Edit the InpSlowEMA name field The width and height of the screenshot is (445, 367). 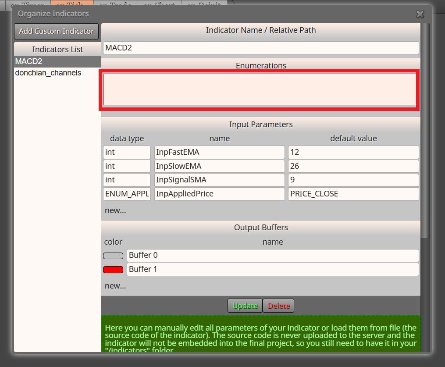tap(219, 166)
